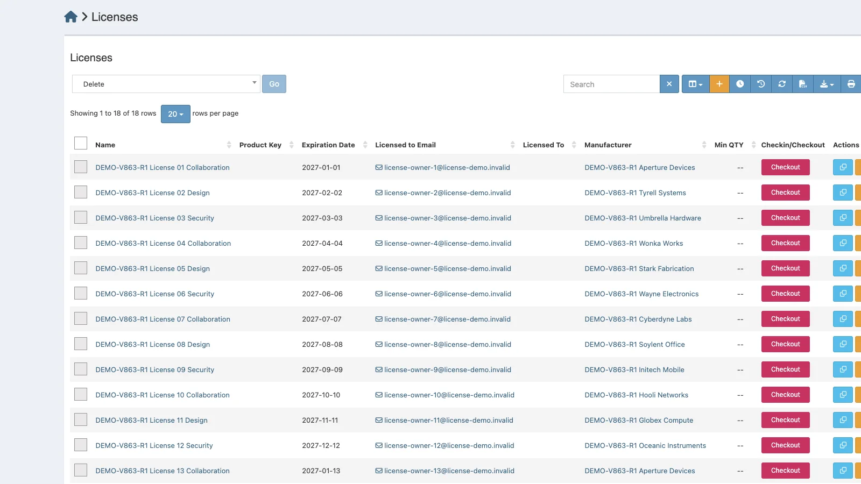Email license-owner-11@license-demo.invalid
Image resolution: width=861 pixels, height=484 pixels.
(x=444, y=420)
